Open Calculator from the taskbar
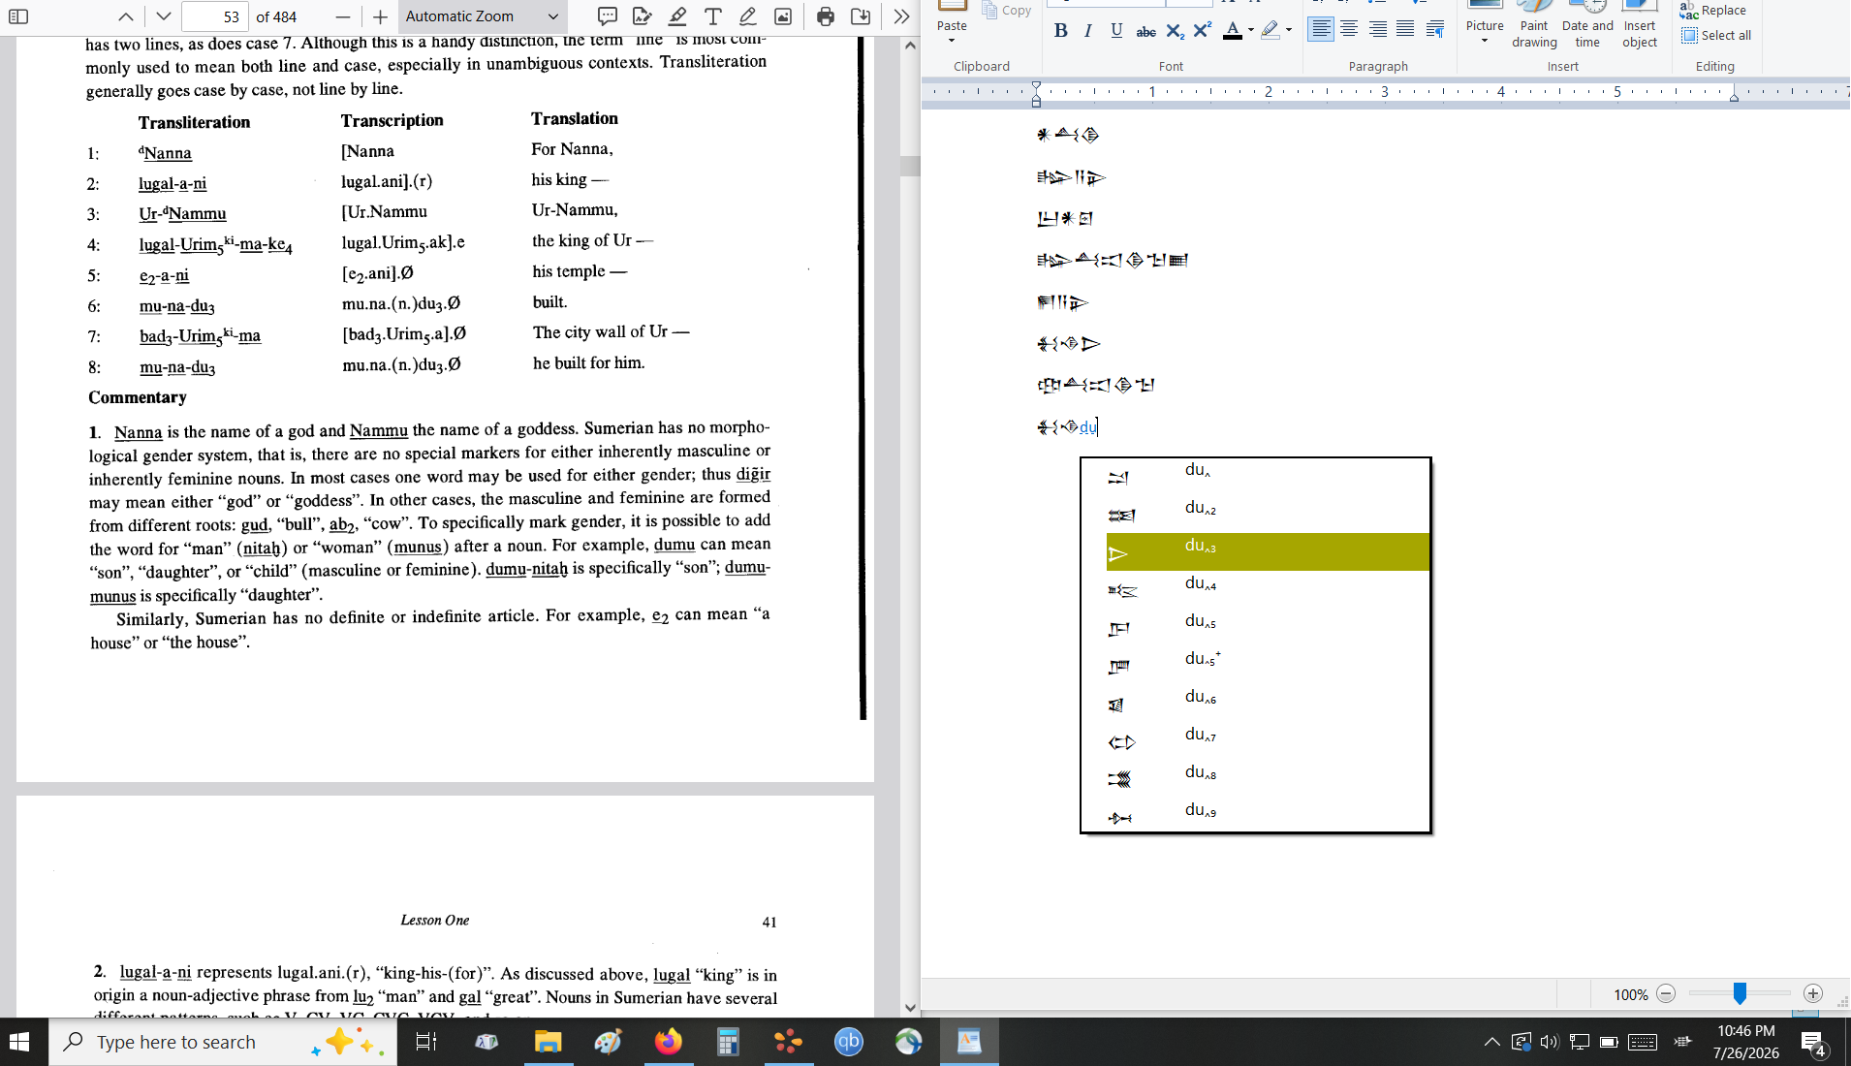Screen dimensions: 1851x1066 pyautogui.click(x=728, y=1042)
